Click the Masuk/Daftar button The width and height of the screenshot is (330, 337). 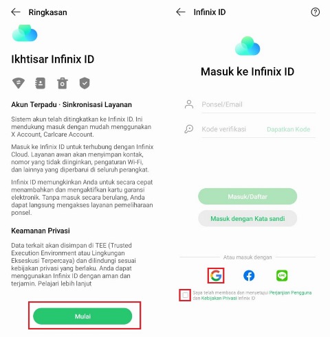(247, 196)
